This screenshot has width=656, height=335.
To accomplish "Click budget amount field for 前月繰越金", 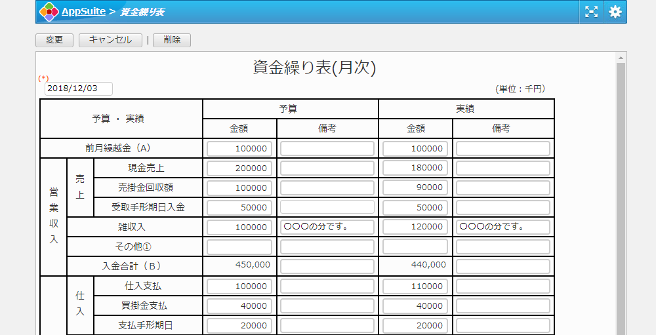I will point(239,149).
